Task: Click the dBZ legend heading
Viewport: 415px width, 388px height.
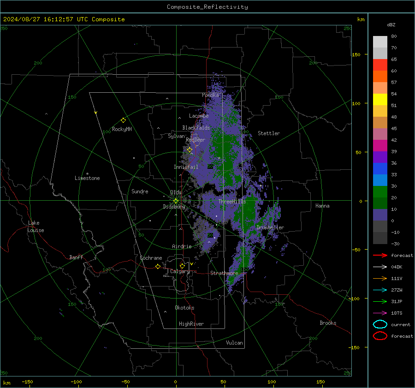Action: pos(391,24)
